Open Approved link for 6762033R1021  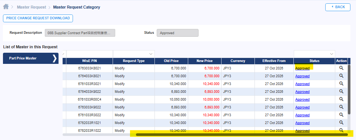302,123
